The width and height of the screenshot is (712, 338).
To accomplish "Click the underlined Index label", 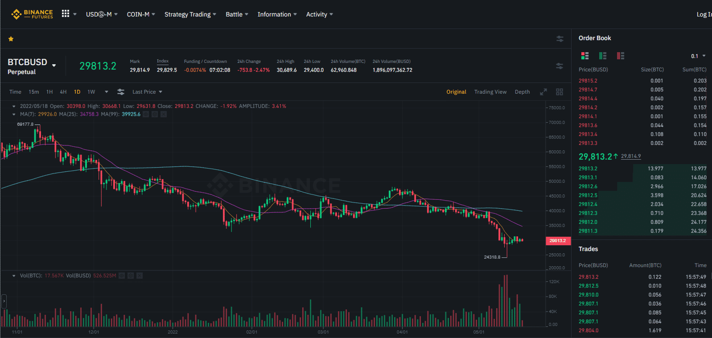I will 163,61.
